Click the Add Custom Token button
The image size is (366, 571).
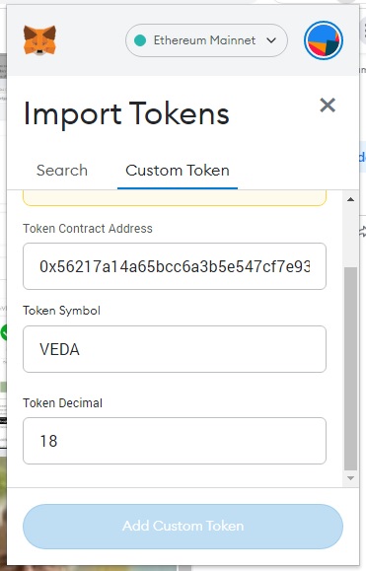click(x=183, y=527)
